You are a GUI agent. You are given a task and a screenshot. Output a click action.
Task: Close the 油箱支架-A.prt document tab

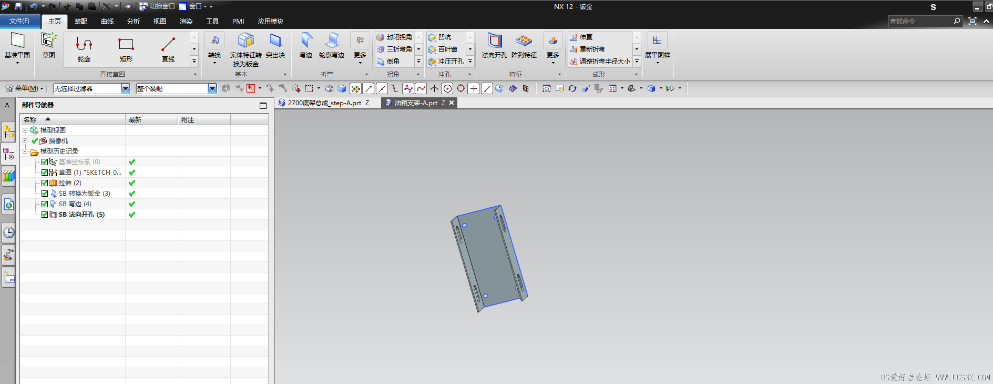pyautogui.click(x=452, y=103)
